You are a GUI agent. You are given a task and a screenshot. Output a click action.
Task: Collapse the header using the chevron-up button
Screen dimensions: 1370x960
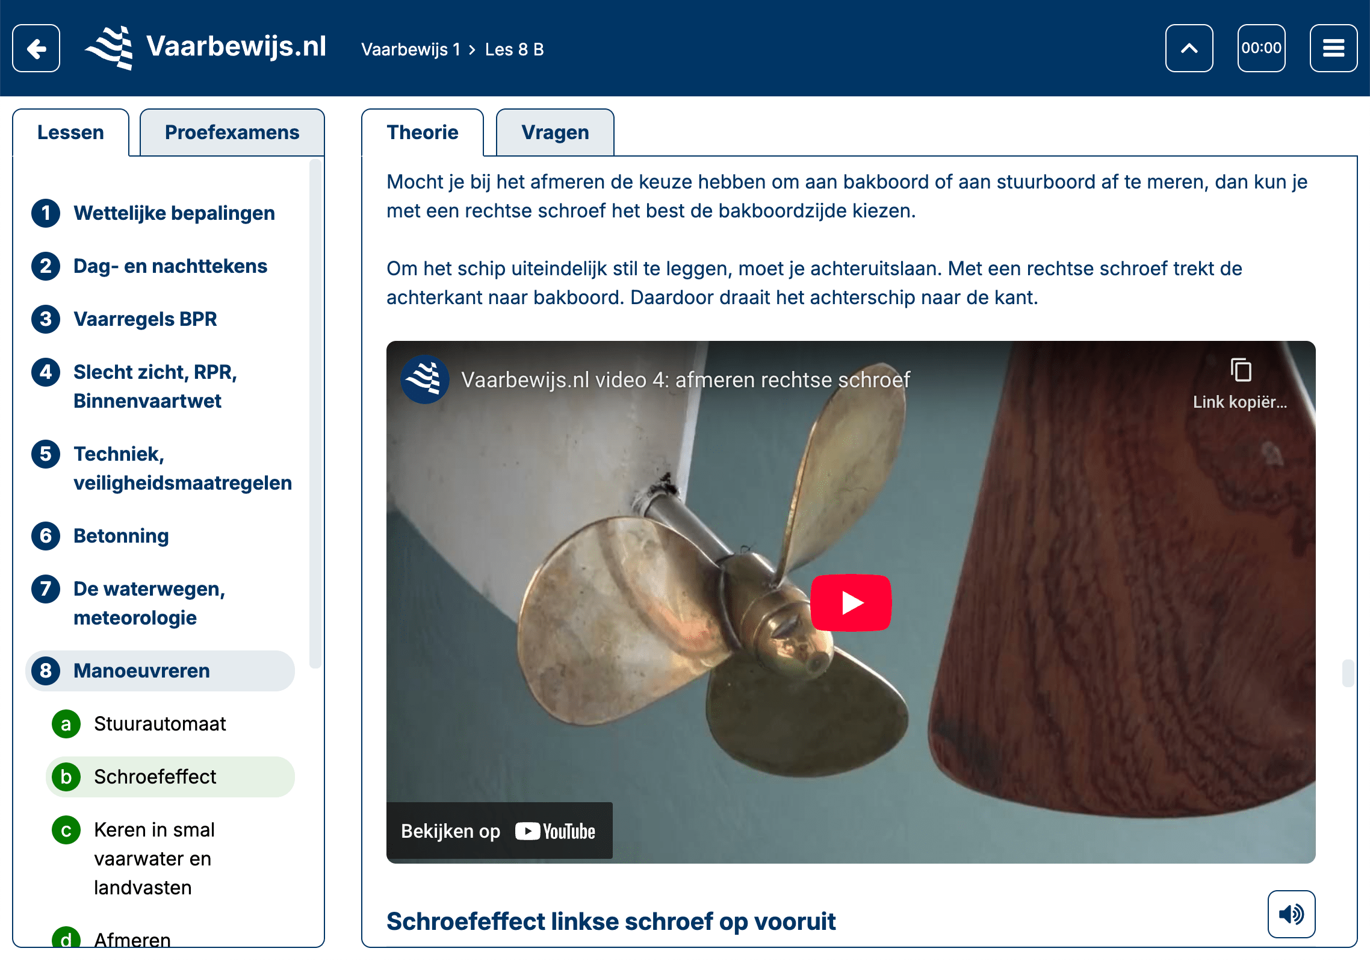pyautogui.click(x=1189, y=48)
